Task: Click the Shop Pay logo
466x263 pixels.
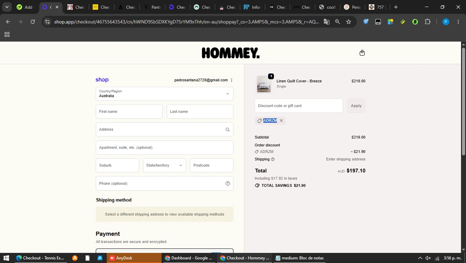Action: pyautogui.click(x=102, y=80)
